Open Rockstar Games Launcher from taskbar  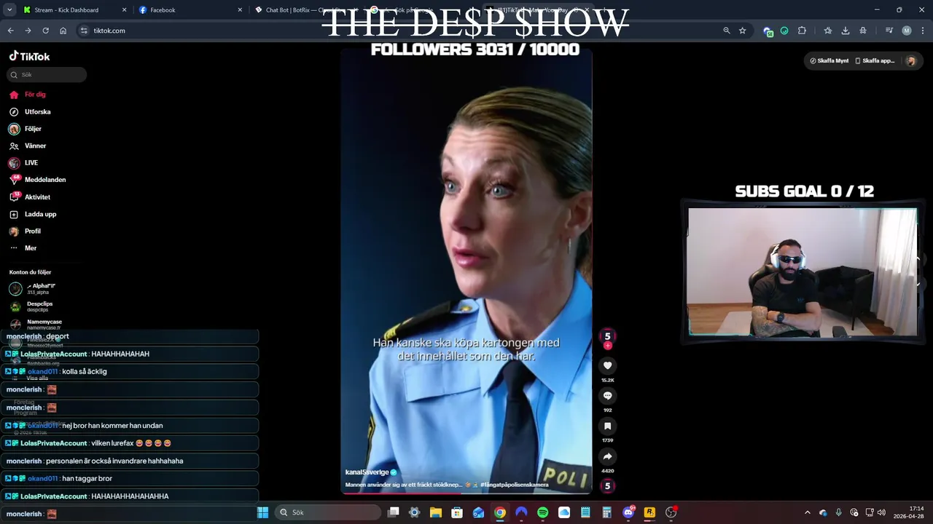pyautogui.click(x=649, y=512)
